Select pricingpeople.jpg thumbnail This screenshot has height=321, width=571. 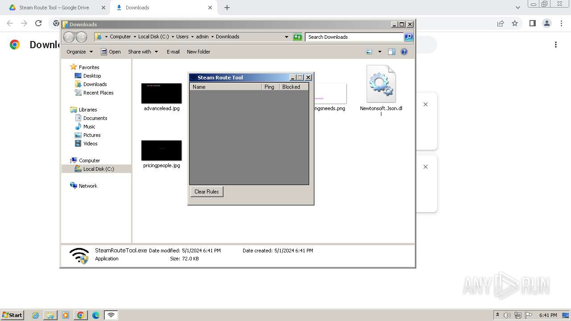[161, 150]
